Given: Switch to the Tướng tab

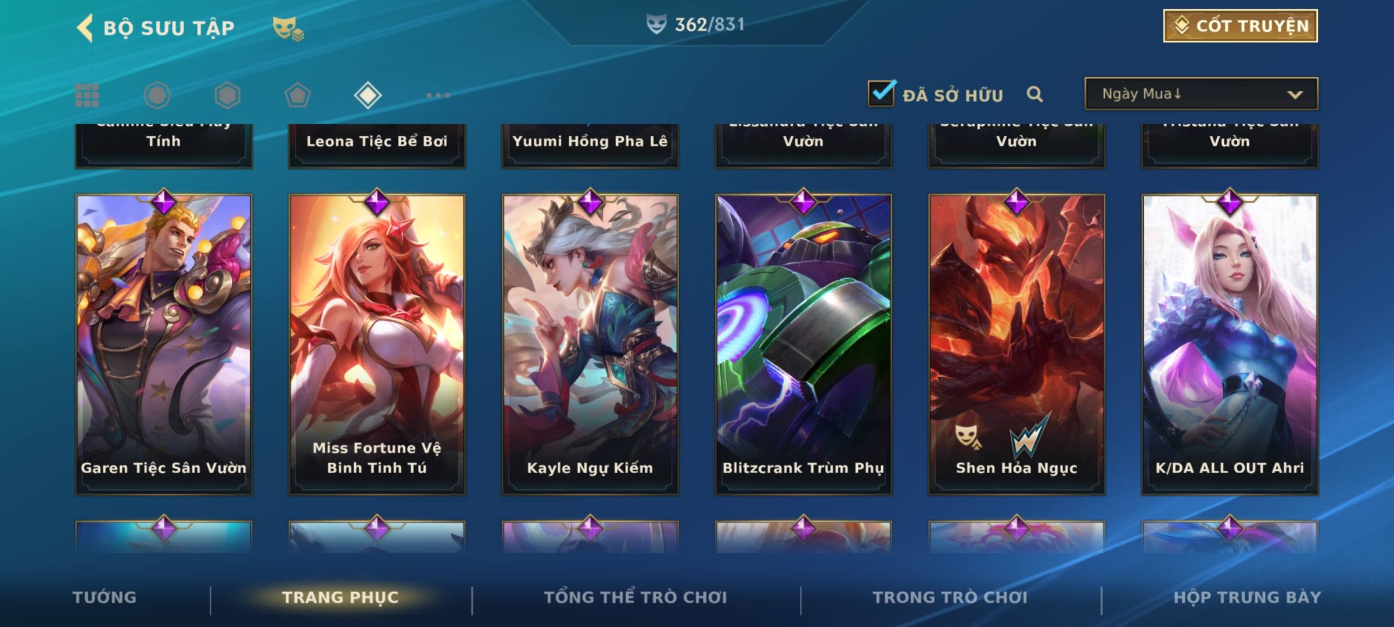Looking at the screenshot, I should (x=105, y=597).
